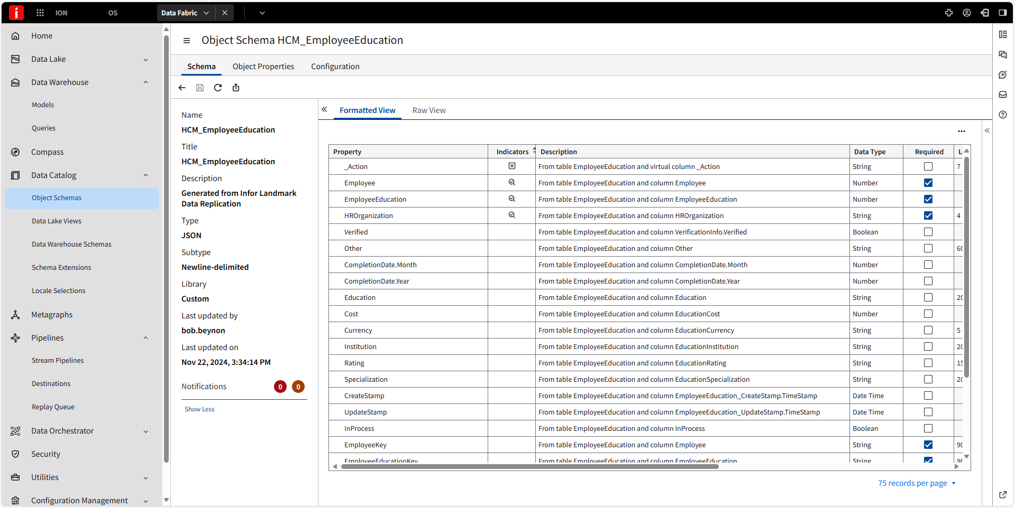Click the Metagraphs icon in sidebar
This screenshot has height=508, width=1015.
(15, 315)
